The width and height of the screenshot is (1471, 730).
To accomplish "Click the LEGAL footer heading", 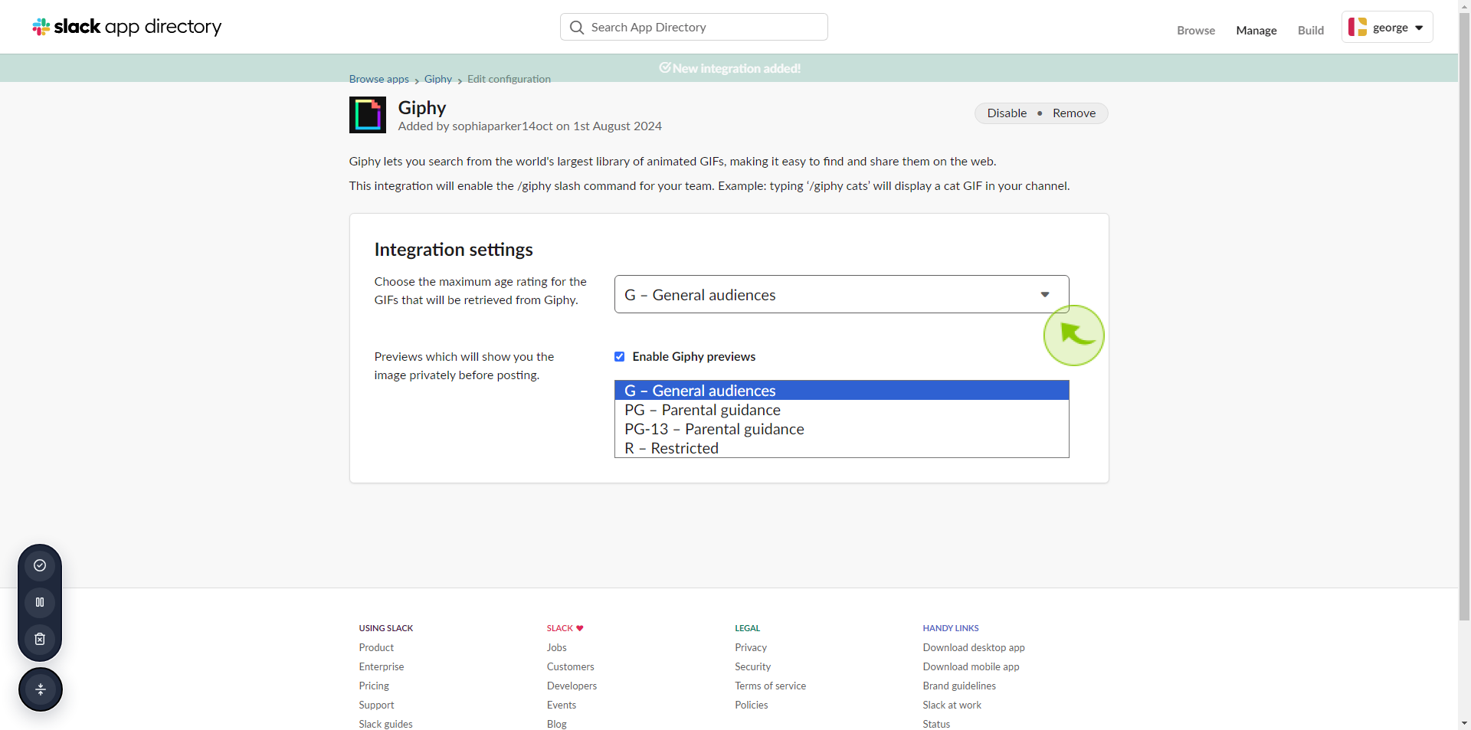I will tap(747, 628).
